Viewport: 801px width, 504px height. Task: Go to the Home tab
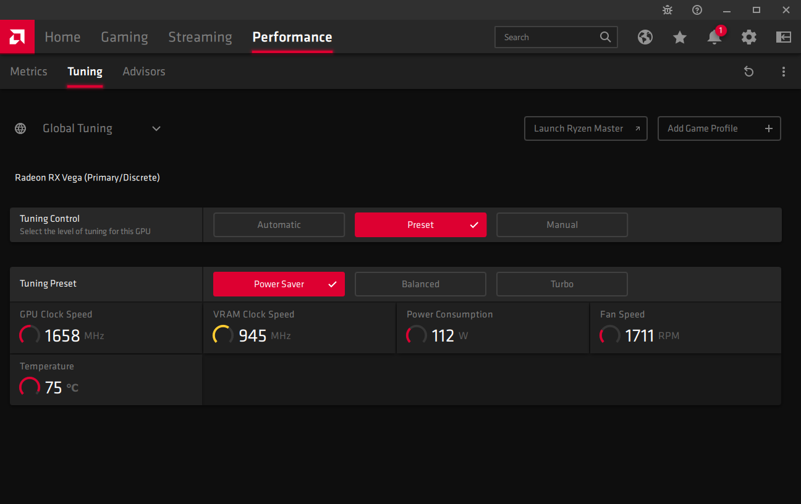pyautogui.click(x=62, y=37)
